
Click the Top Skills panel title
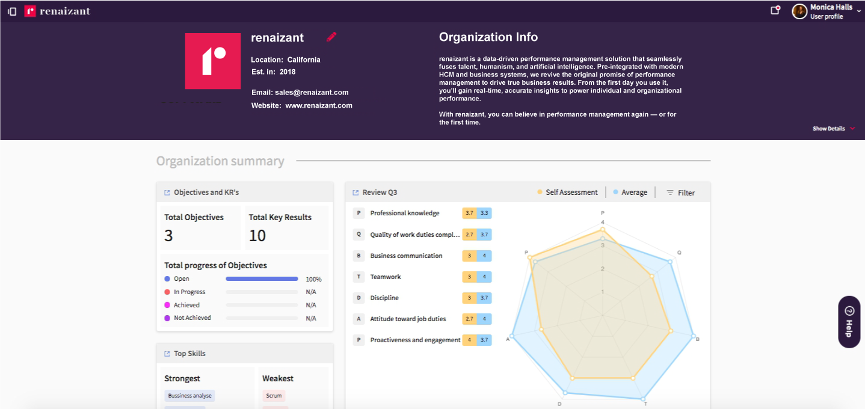[x=189, y=354]
